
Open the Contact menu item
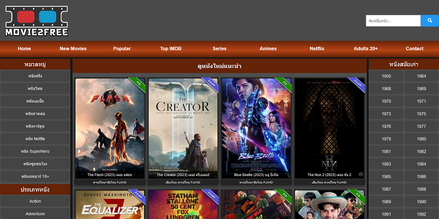pyautogui.click(x=415, y=49)
